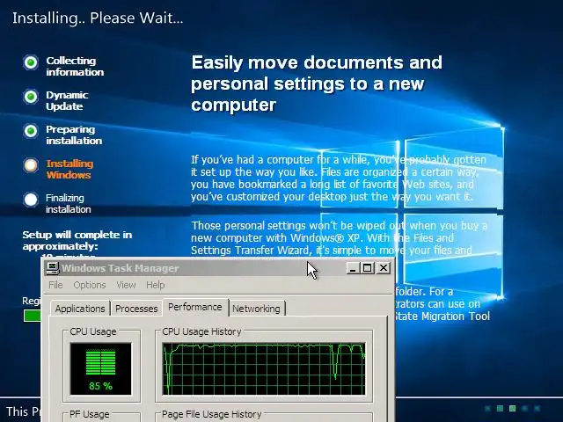Open the View menu in Task Manager
The height and width of the screenshot is (422, 563).
click(126, 285)
